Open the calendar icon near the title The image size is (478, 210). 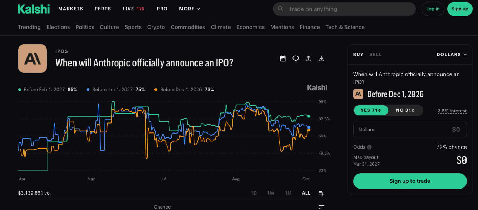click(283, 59)
